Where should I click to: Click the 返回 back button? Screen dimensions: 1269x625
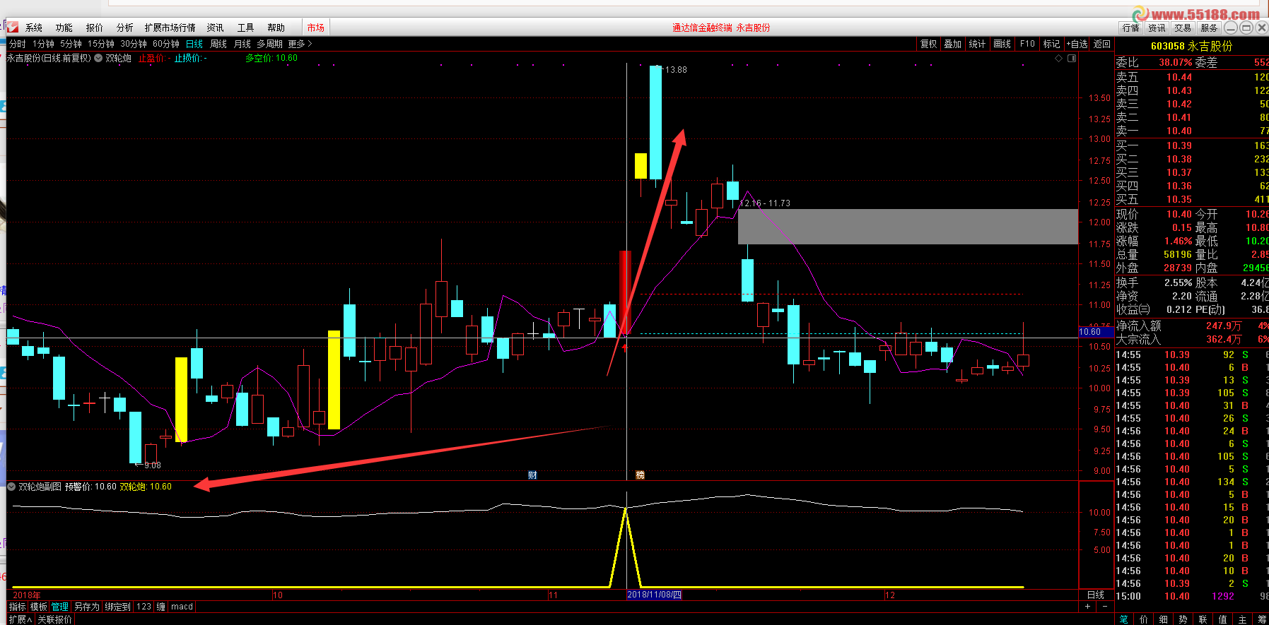[x=1102, y=44]
